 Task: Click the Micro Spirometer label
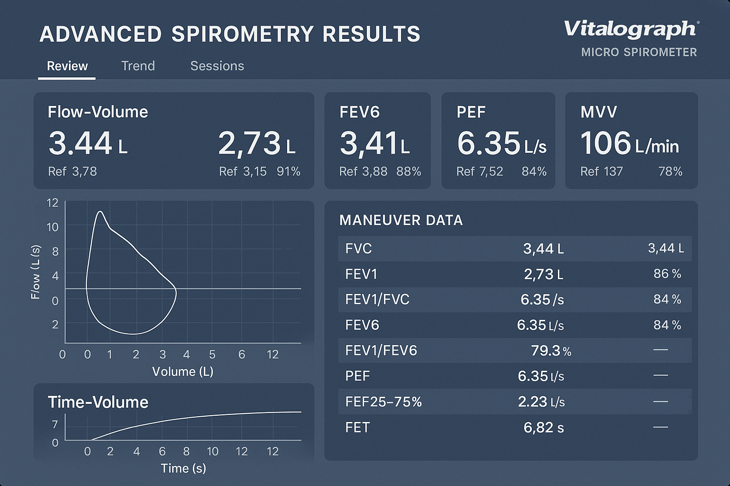639,53
